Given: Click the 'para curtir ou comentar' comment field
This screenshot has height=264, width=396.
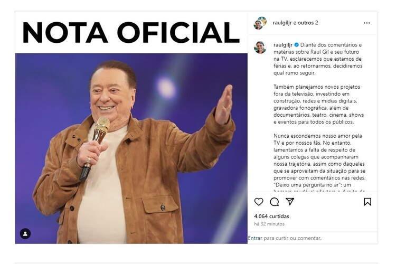Looking at the screenshot, I should [293, 238].
